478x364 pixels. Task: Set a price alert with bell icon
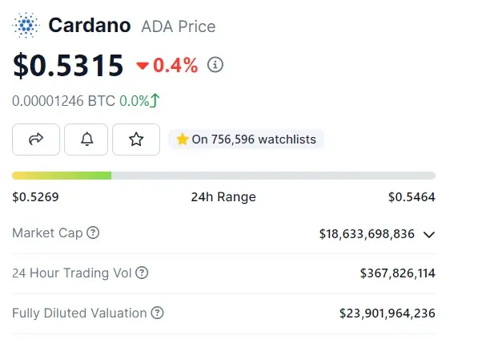(x=86, y=140)
